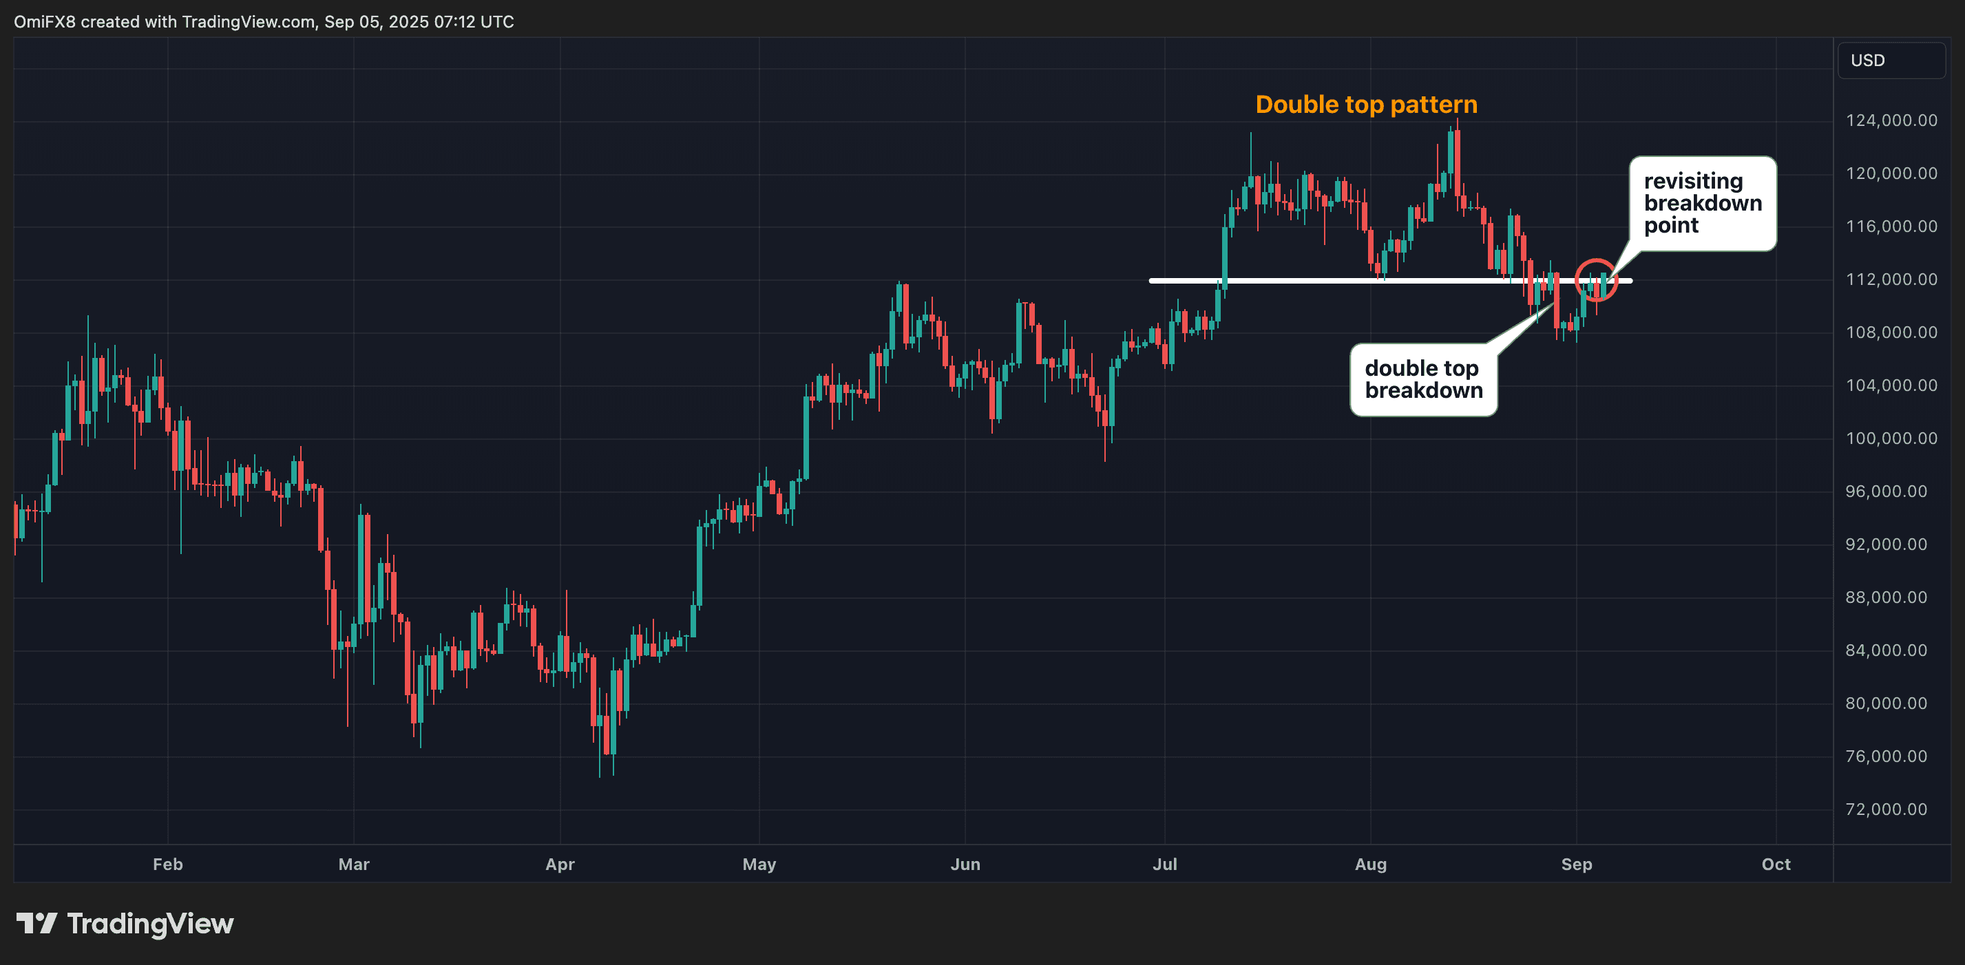Viewport: 1965px width, 965px height.
Task: Click the TradingView wordmark text
Action: point(150,924)
